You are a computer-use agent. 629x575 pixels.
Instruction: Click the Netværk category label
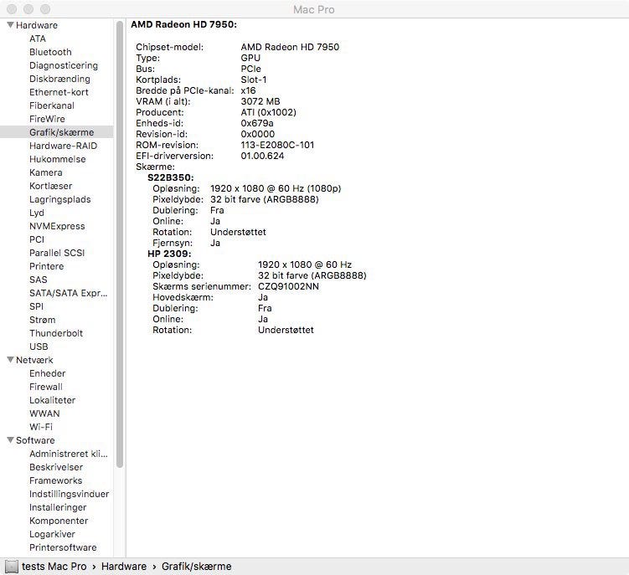pyautogui.click(x=34, y=360)
